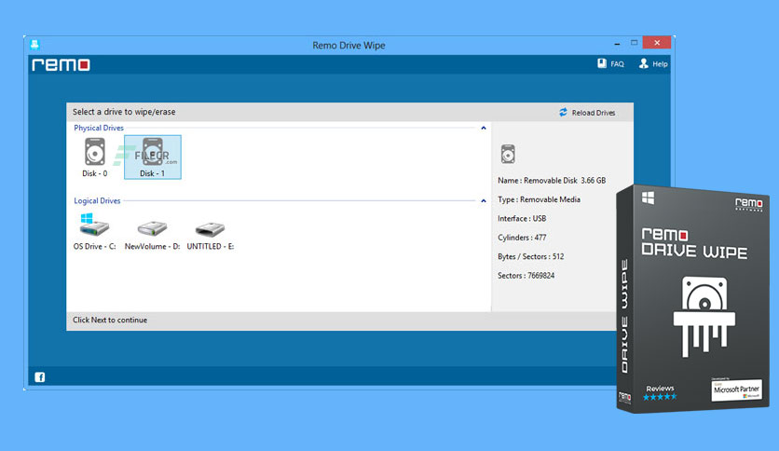Image resolution: width=779 pixels, height=451 pixels.
Task: Choose the UNTITLED - E: logical drive
Action: 211,236
